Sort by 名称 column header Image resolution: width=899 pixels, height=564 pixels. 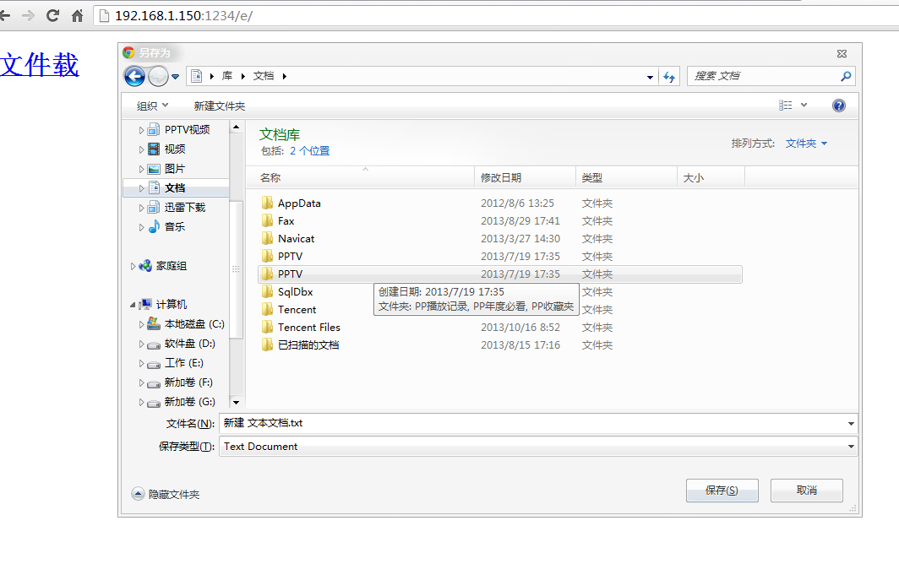360,177
